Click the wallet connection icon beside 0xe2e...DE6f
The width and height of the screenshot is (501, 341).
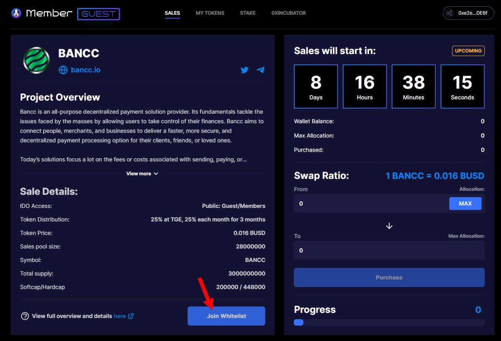pyautogui.click(x=449, y=13)
